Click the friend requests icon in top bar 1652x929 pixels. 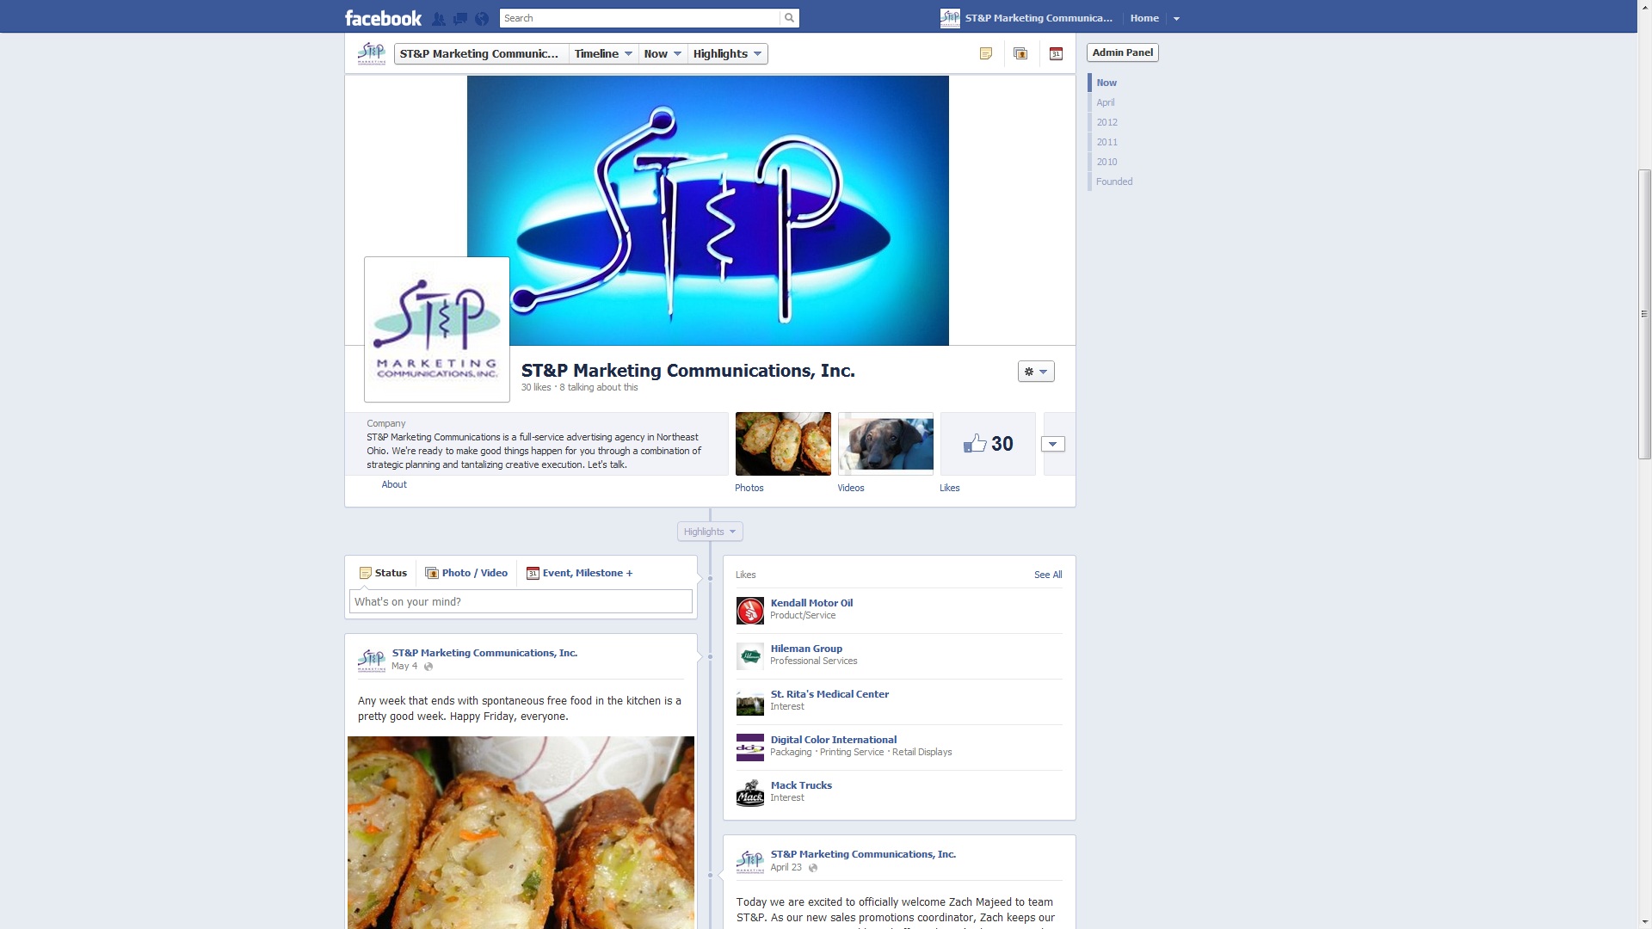coord(439,18)
